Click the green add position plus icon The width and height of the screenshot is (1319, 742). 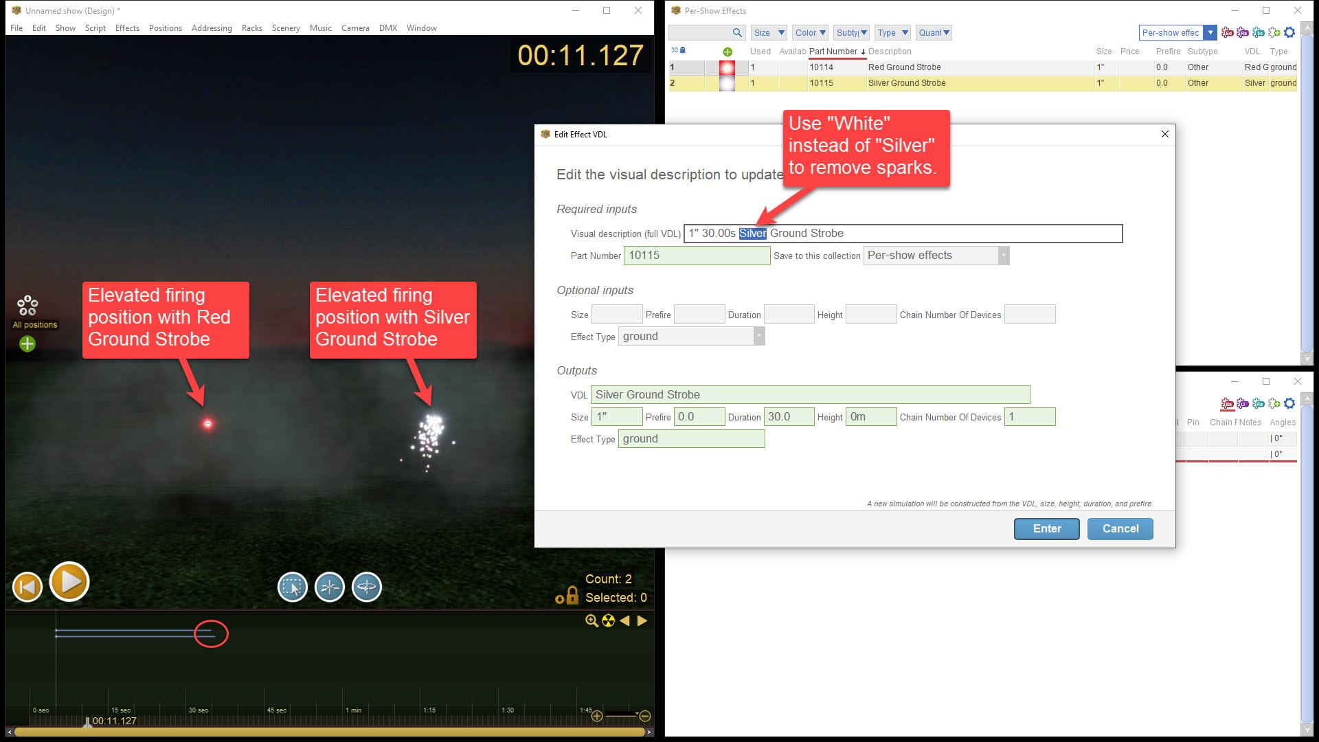[x=27, y=344]
